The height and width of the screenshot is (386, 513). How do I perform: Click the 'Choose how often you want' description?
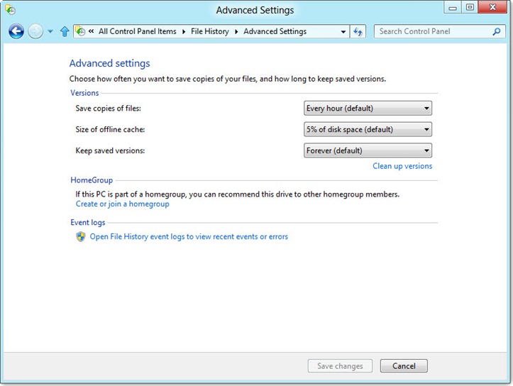pyautogui.click(x=227, y=79)
